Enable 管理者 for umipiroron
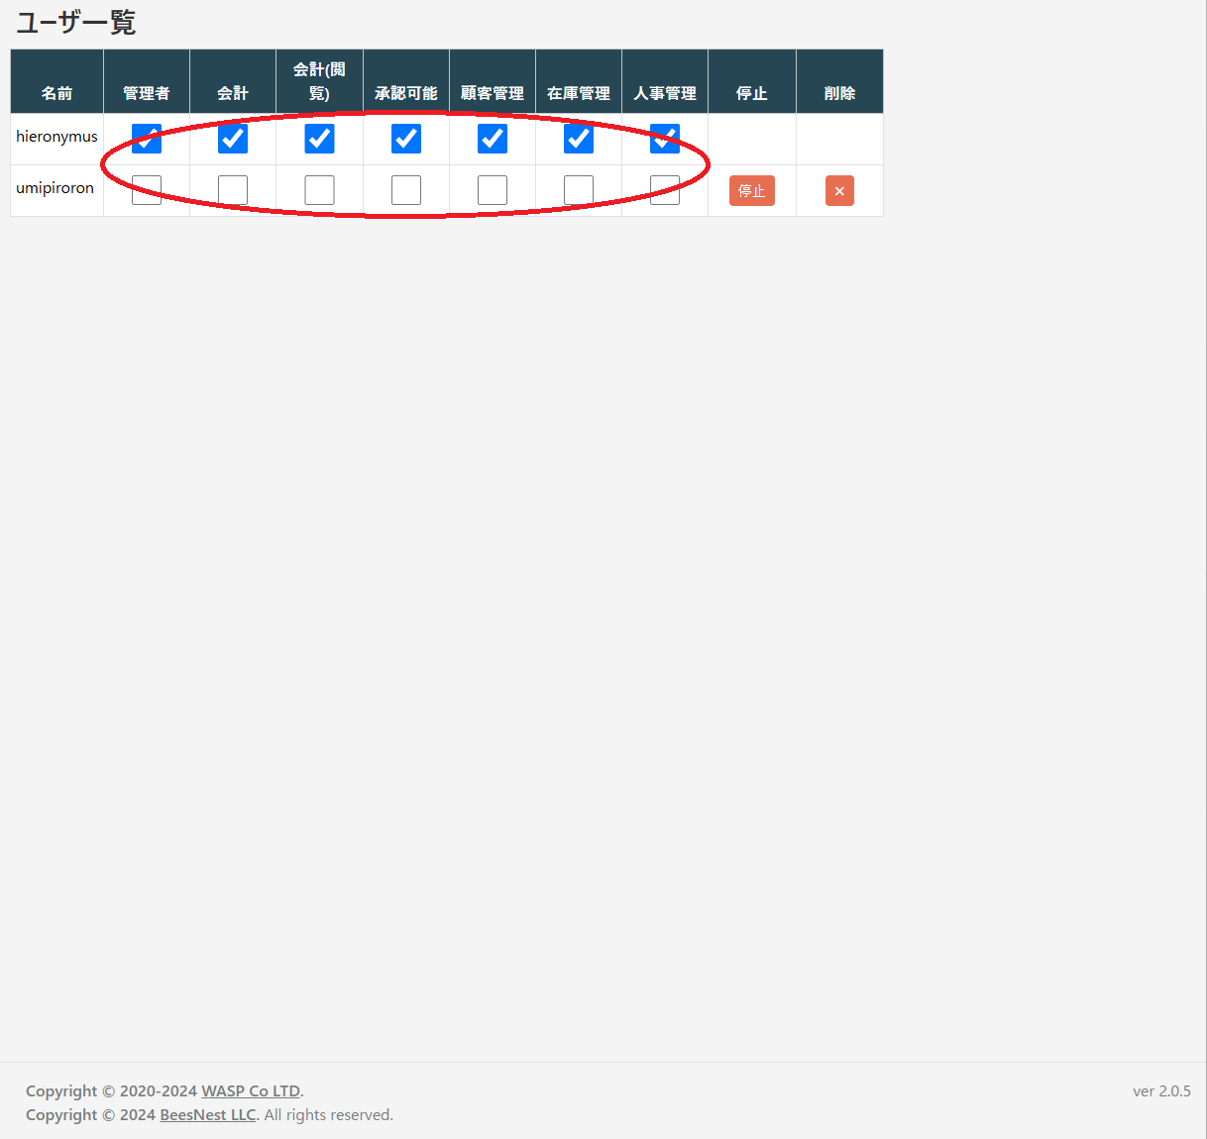This screenshot has height=1139, width=1207. click(147, 190)
